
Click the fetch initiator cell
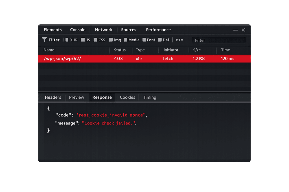(168, 58)
